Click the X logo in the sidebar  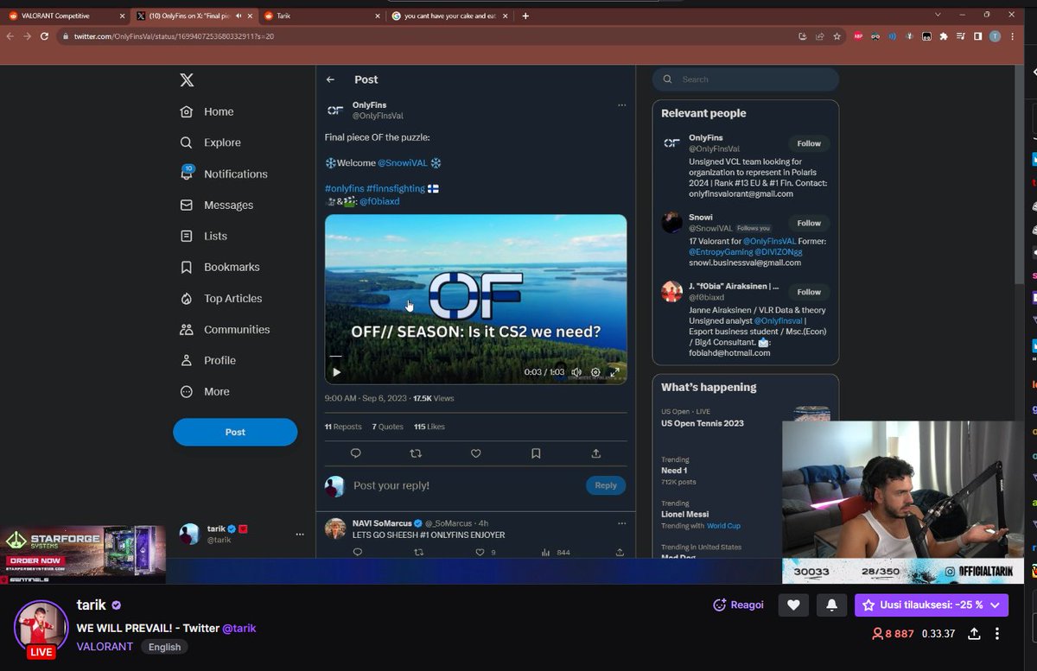[187, 80]
